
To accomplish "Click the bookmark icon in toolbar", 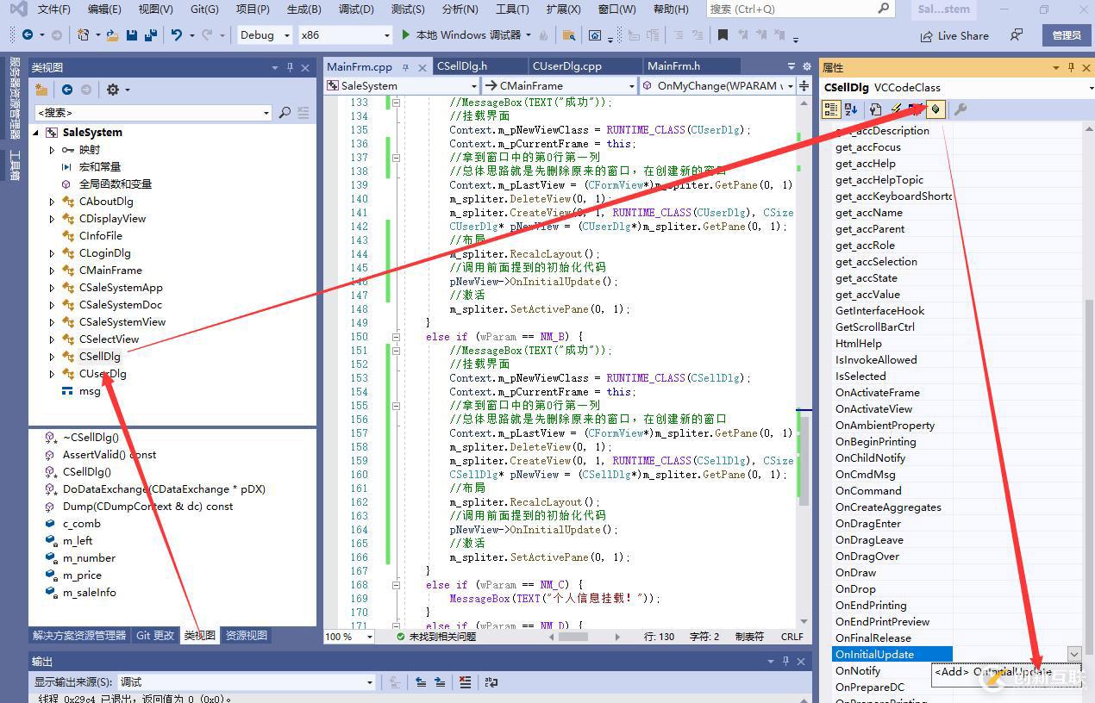I will pos(723,35).
